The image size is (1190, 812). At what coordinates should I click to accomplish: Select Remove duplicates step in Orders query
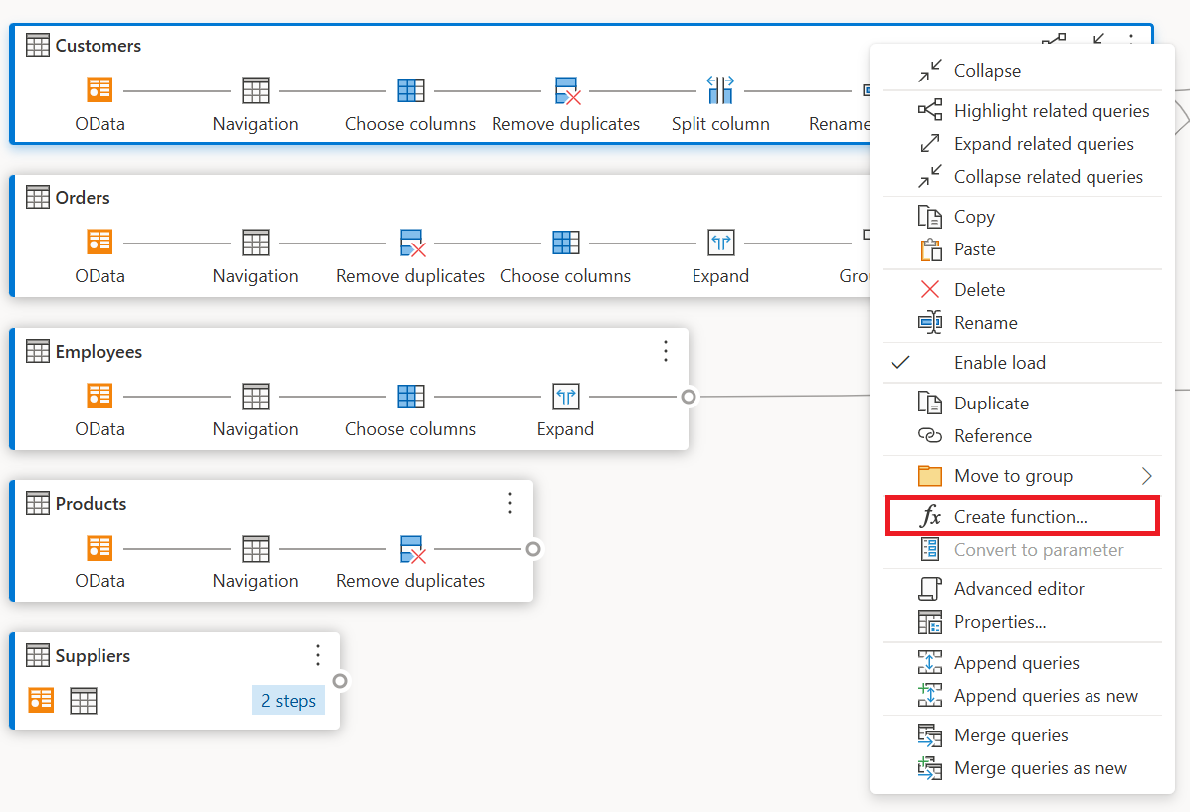coord(411,243)
